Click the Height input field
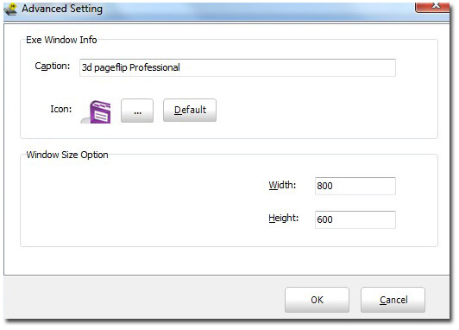Image resolution: width=459 pixels, height=330 pixels. pos(355,219)
